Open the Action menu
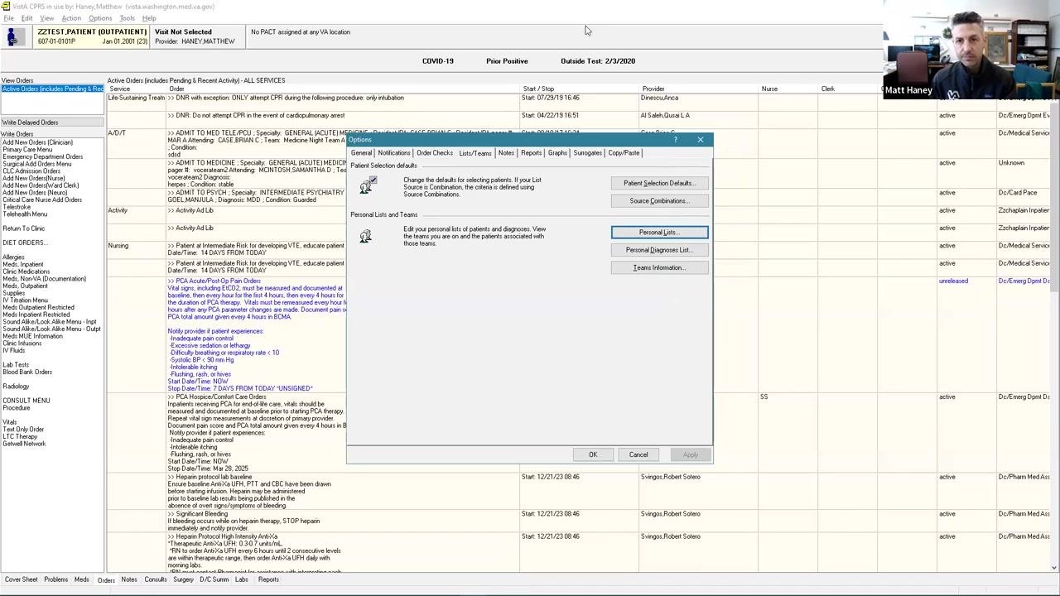The image size is (1060, 596). [x=71, y=18]
